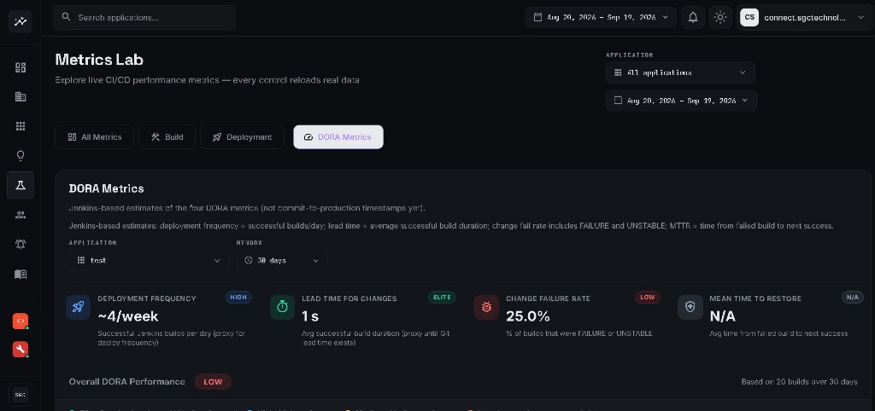Click 'Based on 20 builds over 30 days' text
Viewport: 875px width, 411px height.
tap(799, 382)
